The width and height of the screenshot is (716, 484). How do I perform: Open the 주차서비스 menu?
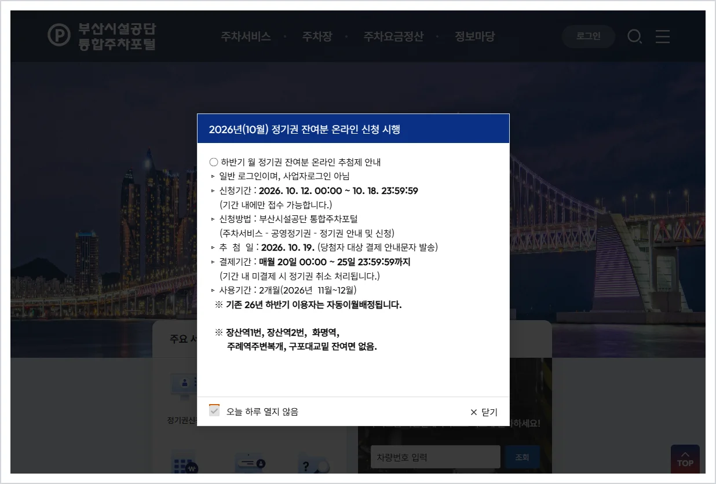(246, 36)
